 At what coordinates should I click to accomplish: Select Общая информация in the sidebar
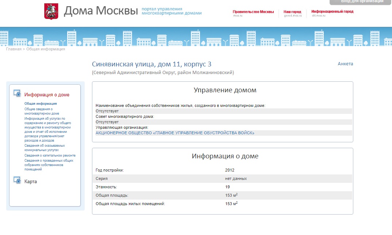(41, 104)
